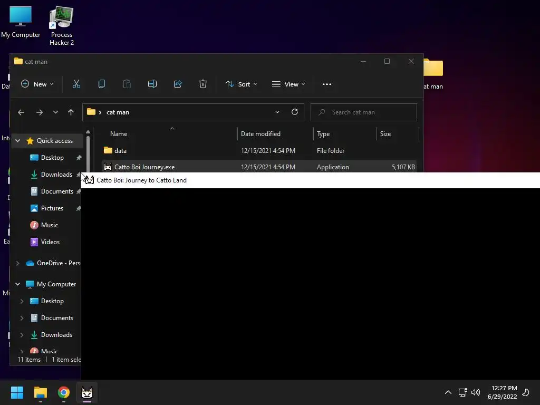
Task: Go back with the left arrow
Action: (x=21, y=112)
